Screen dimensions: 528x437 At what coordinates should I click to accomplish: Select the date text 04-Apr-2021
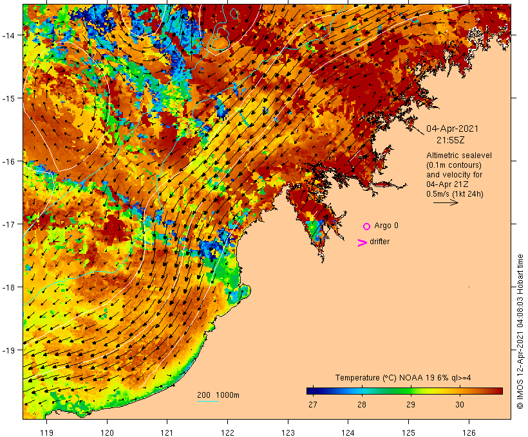coord(452,129)
